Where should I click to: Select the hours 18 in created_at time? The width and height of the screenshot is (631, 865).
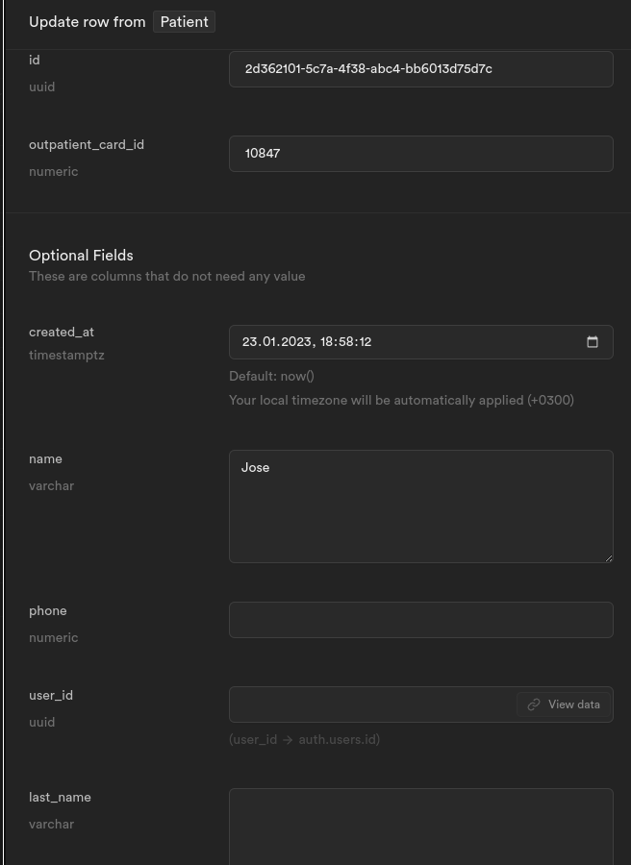[x=327, y=342]
